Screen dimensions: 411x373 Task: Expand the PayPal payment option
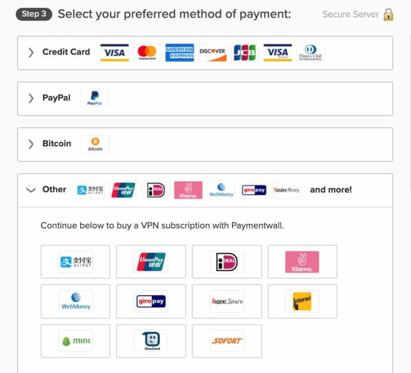[31, 98]
